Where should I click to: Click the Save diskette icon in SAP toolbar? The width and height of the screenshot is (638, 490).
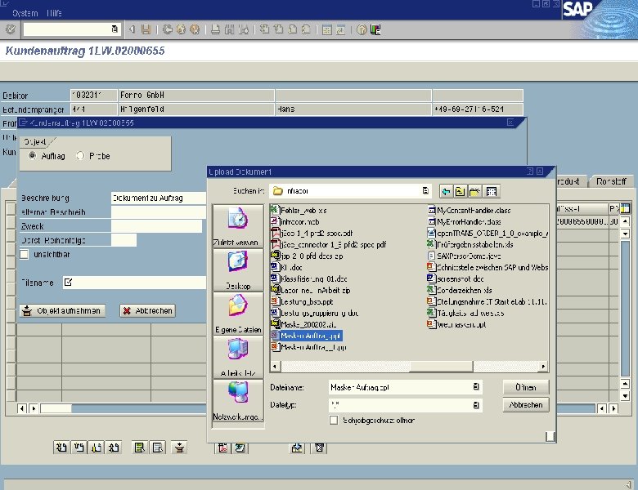click(146, 29)
